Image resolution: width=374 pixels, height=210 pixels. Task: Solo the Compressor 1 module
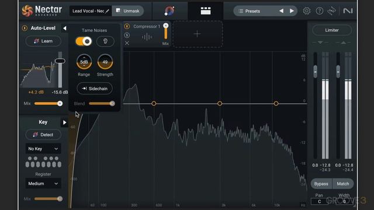click(x=127, y=35)
